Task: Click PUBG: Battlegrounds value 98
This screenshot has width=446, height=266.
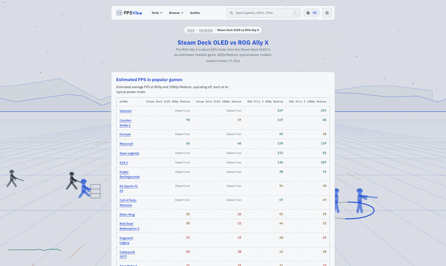Action: click(x=281, y=172)
